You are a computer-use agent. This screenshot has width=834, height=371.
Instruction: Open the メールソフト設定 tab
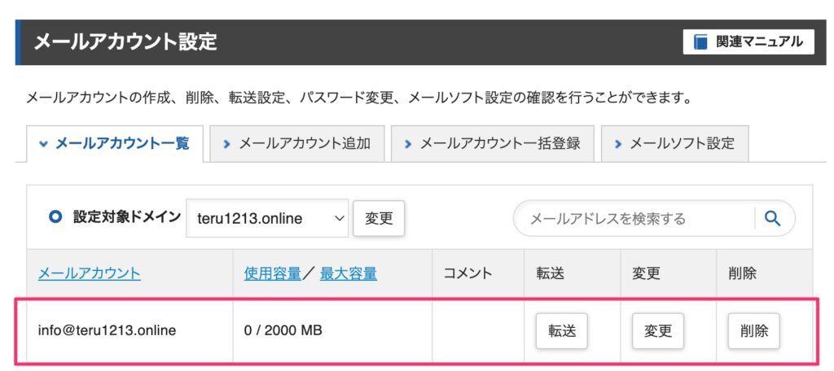pyautogui.click(x=674, y=143)
